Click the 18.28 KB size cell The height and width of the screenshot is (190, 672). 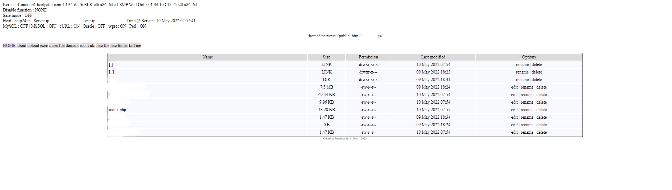coord(327,110)
